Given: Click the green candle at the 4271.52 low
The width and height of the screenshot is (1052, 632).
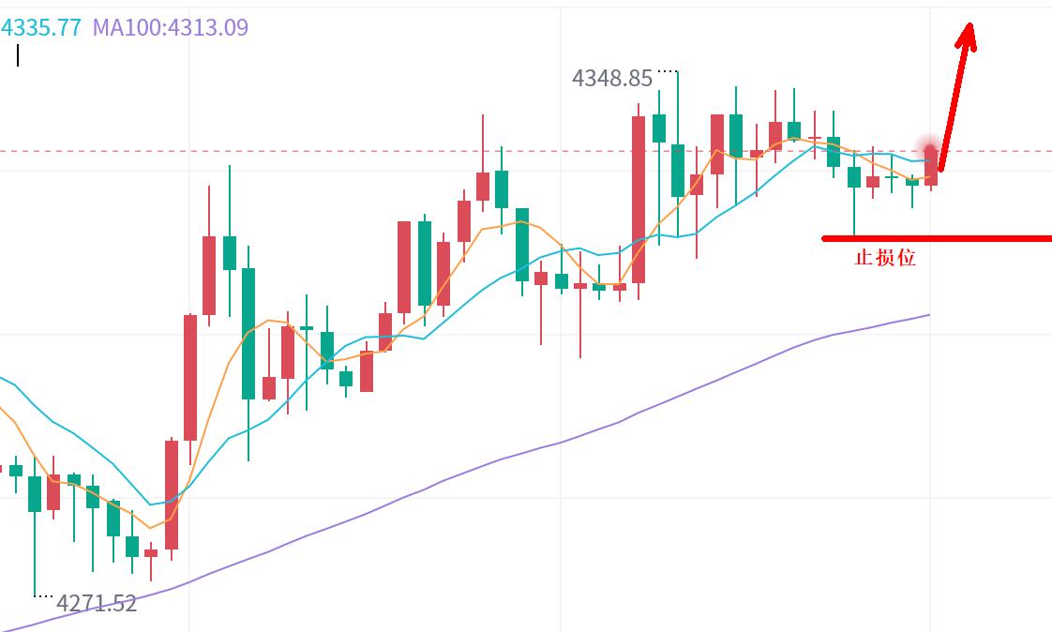Looking at the screenshot, I should coord(35,493).
